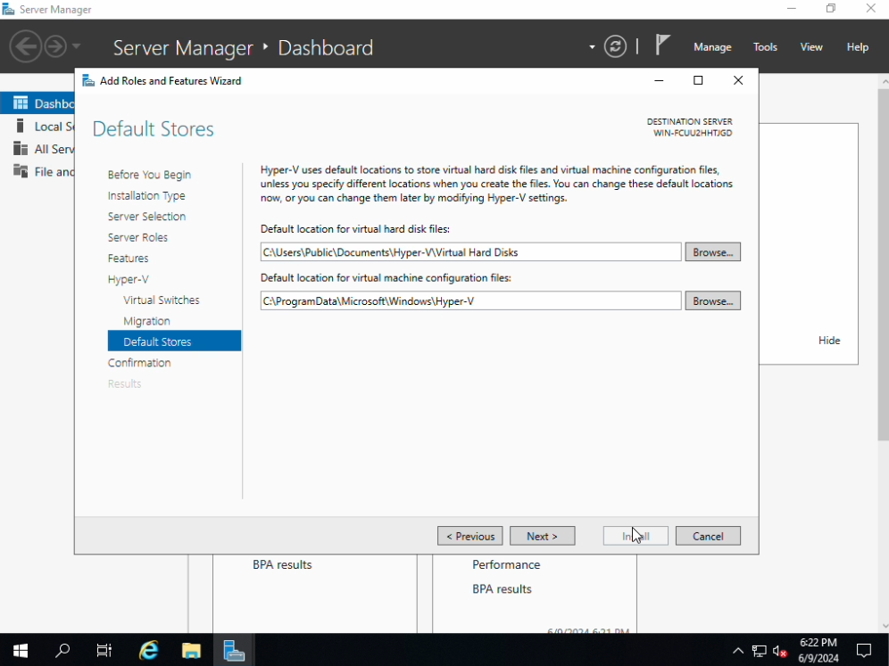Viewport: 889px width, 666px height.
Task: Click the Server Manager refresh icon
Action: (x=615, y=46)
